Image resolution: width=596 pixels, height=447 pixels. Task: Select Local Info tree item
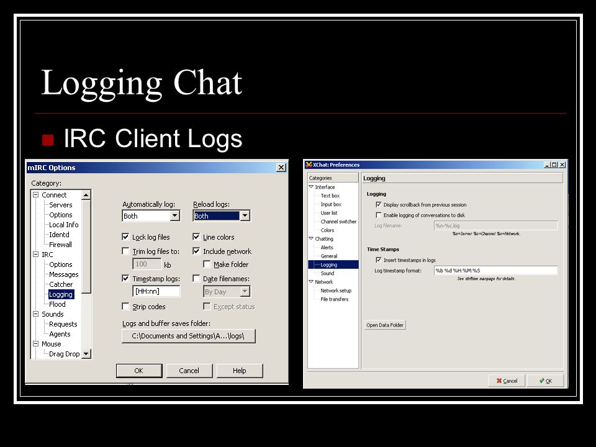tap(63, 225)
